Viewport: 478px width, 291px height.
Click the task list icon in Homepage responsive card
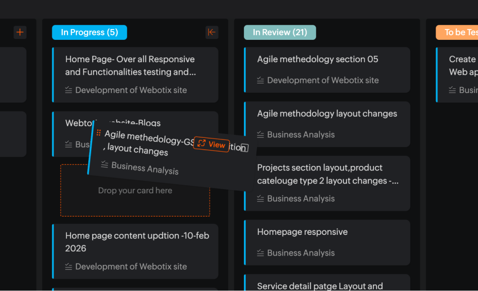coord(260,253)
